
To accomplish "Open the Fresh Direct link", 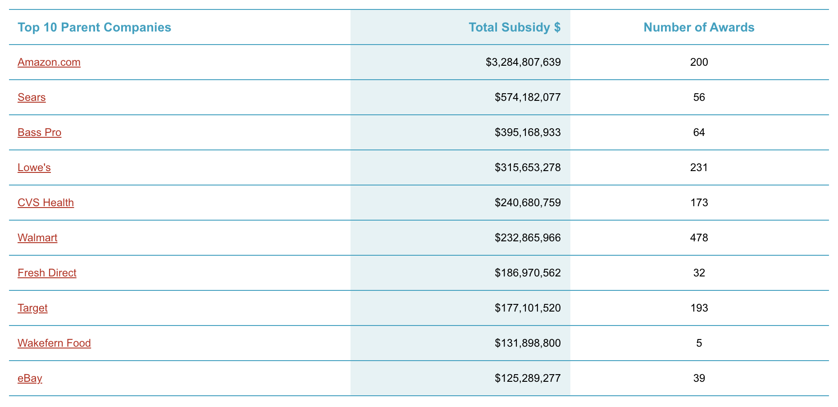I will tap(47, 273).
